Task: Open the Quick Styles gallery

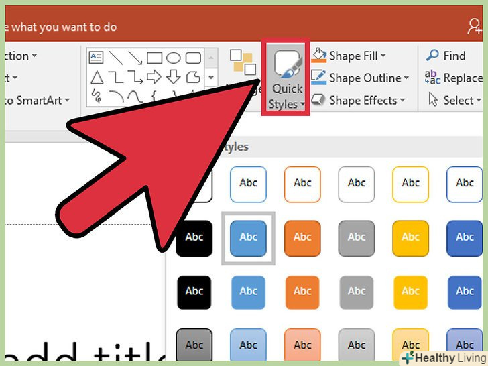Action: click(286, 77)
